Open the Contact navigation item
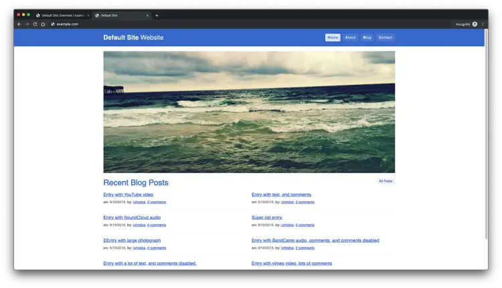The image size is (502, 288). (x=386, y=37)
